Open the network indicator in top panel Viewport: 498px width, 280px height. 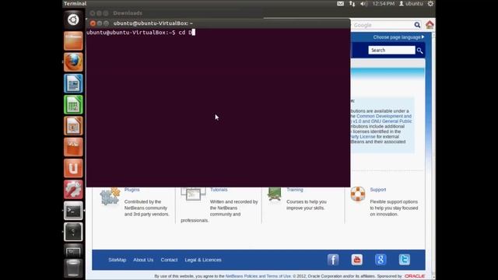tap(352, 4)
